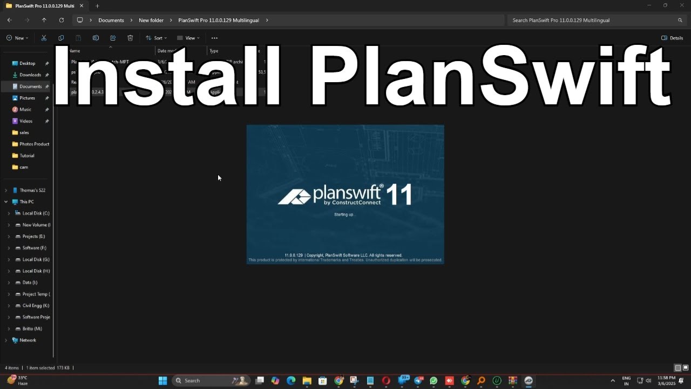This screenshot has width=691, height=389.
Task: Collapse the This PC tree node
Action: click(x=6, y=202)
